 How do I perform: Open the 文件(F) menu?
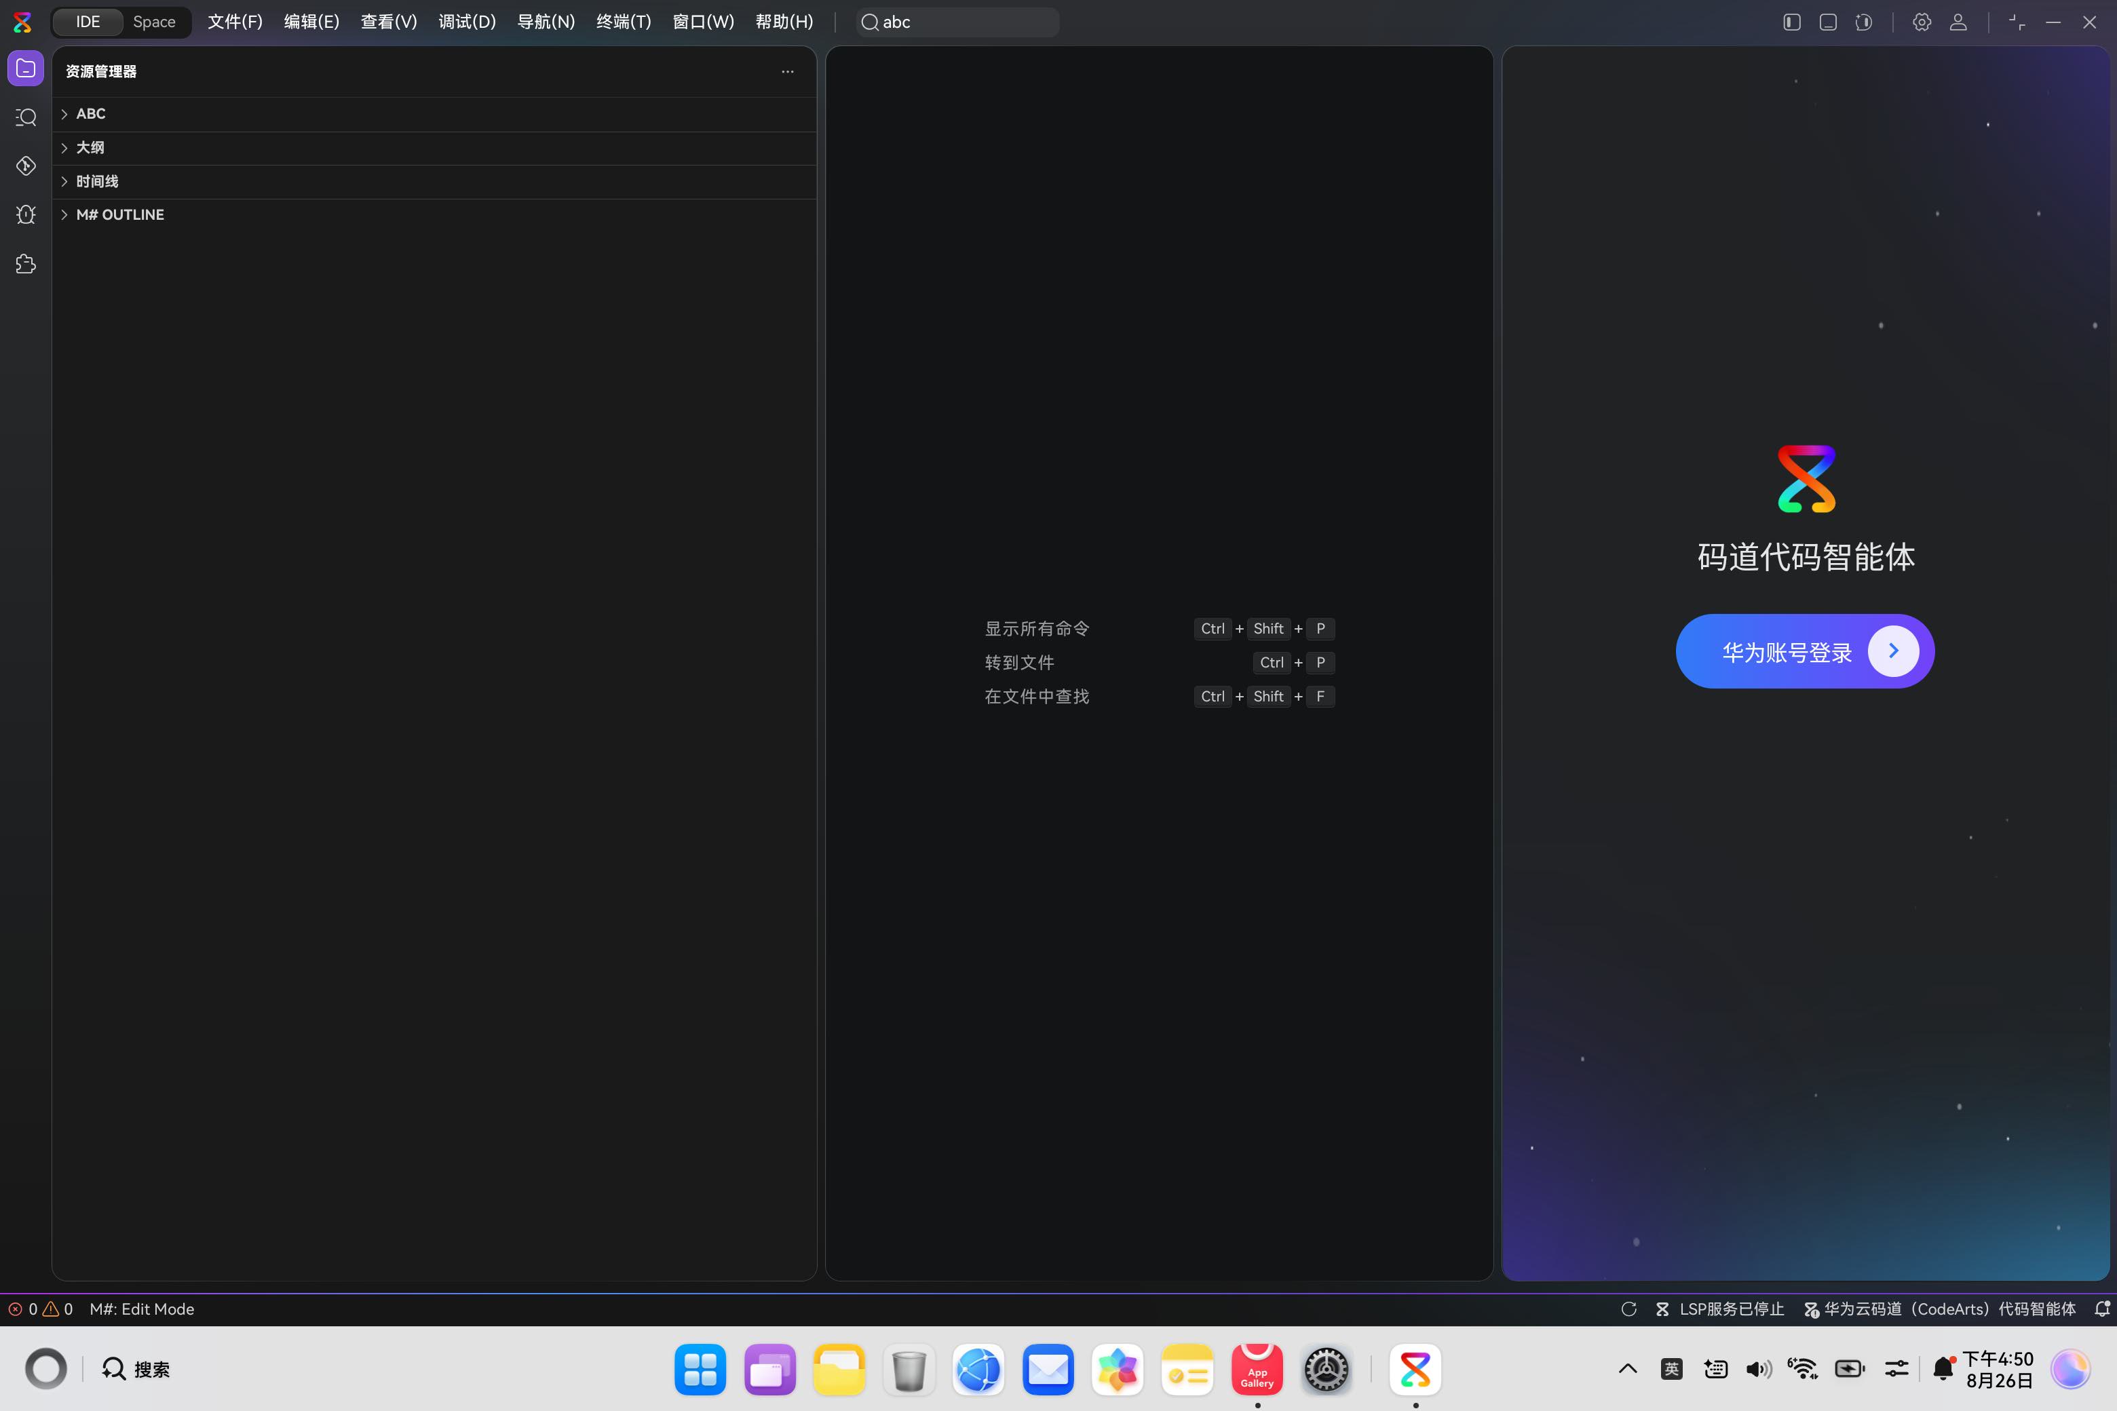pos(235,22)
